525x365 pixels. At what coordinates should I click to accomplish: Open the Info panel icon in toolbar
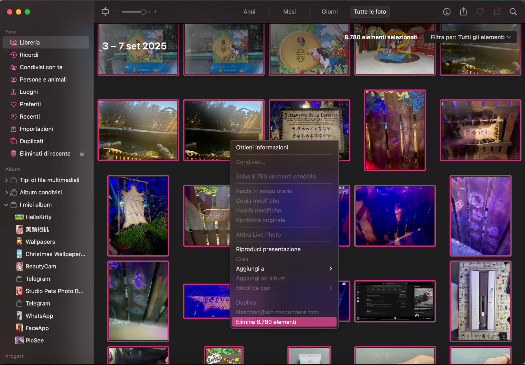click(446, 12)
